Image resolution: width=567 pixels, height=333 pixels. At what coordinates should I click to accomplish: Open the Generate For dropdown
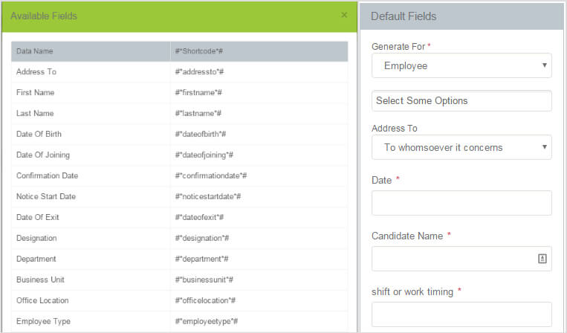(461, 65)
